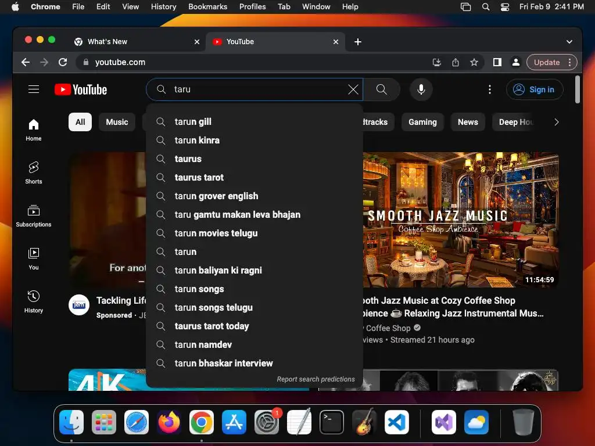Click the install app icon in address bar
595x446 pixels.
click(x=437, y=62)
